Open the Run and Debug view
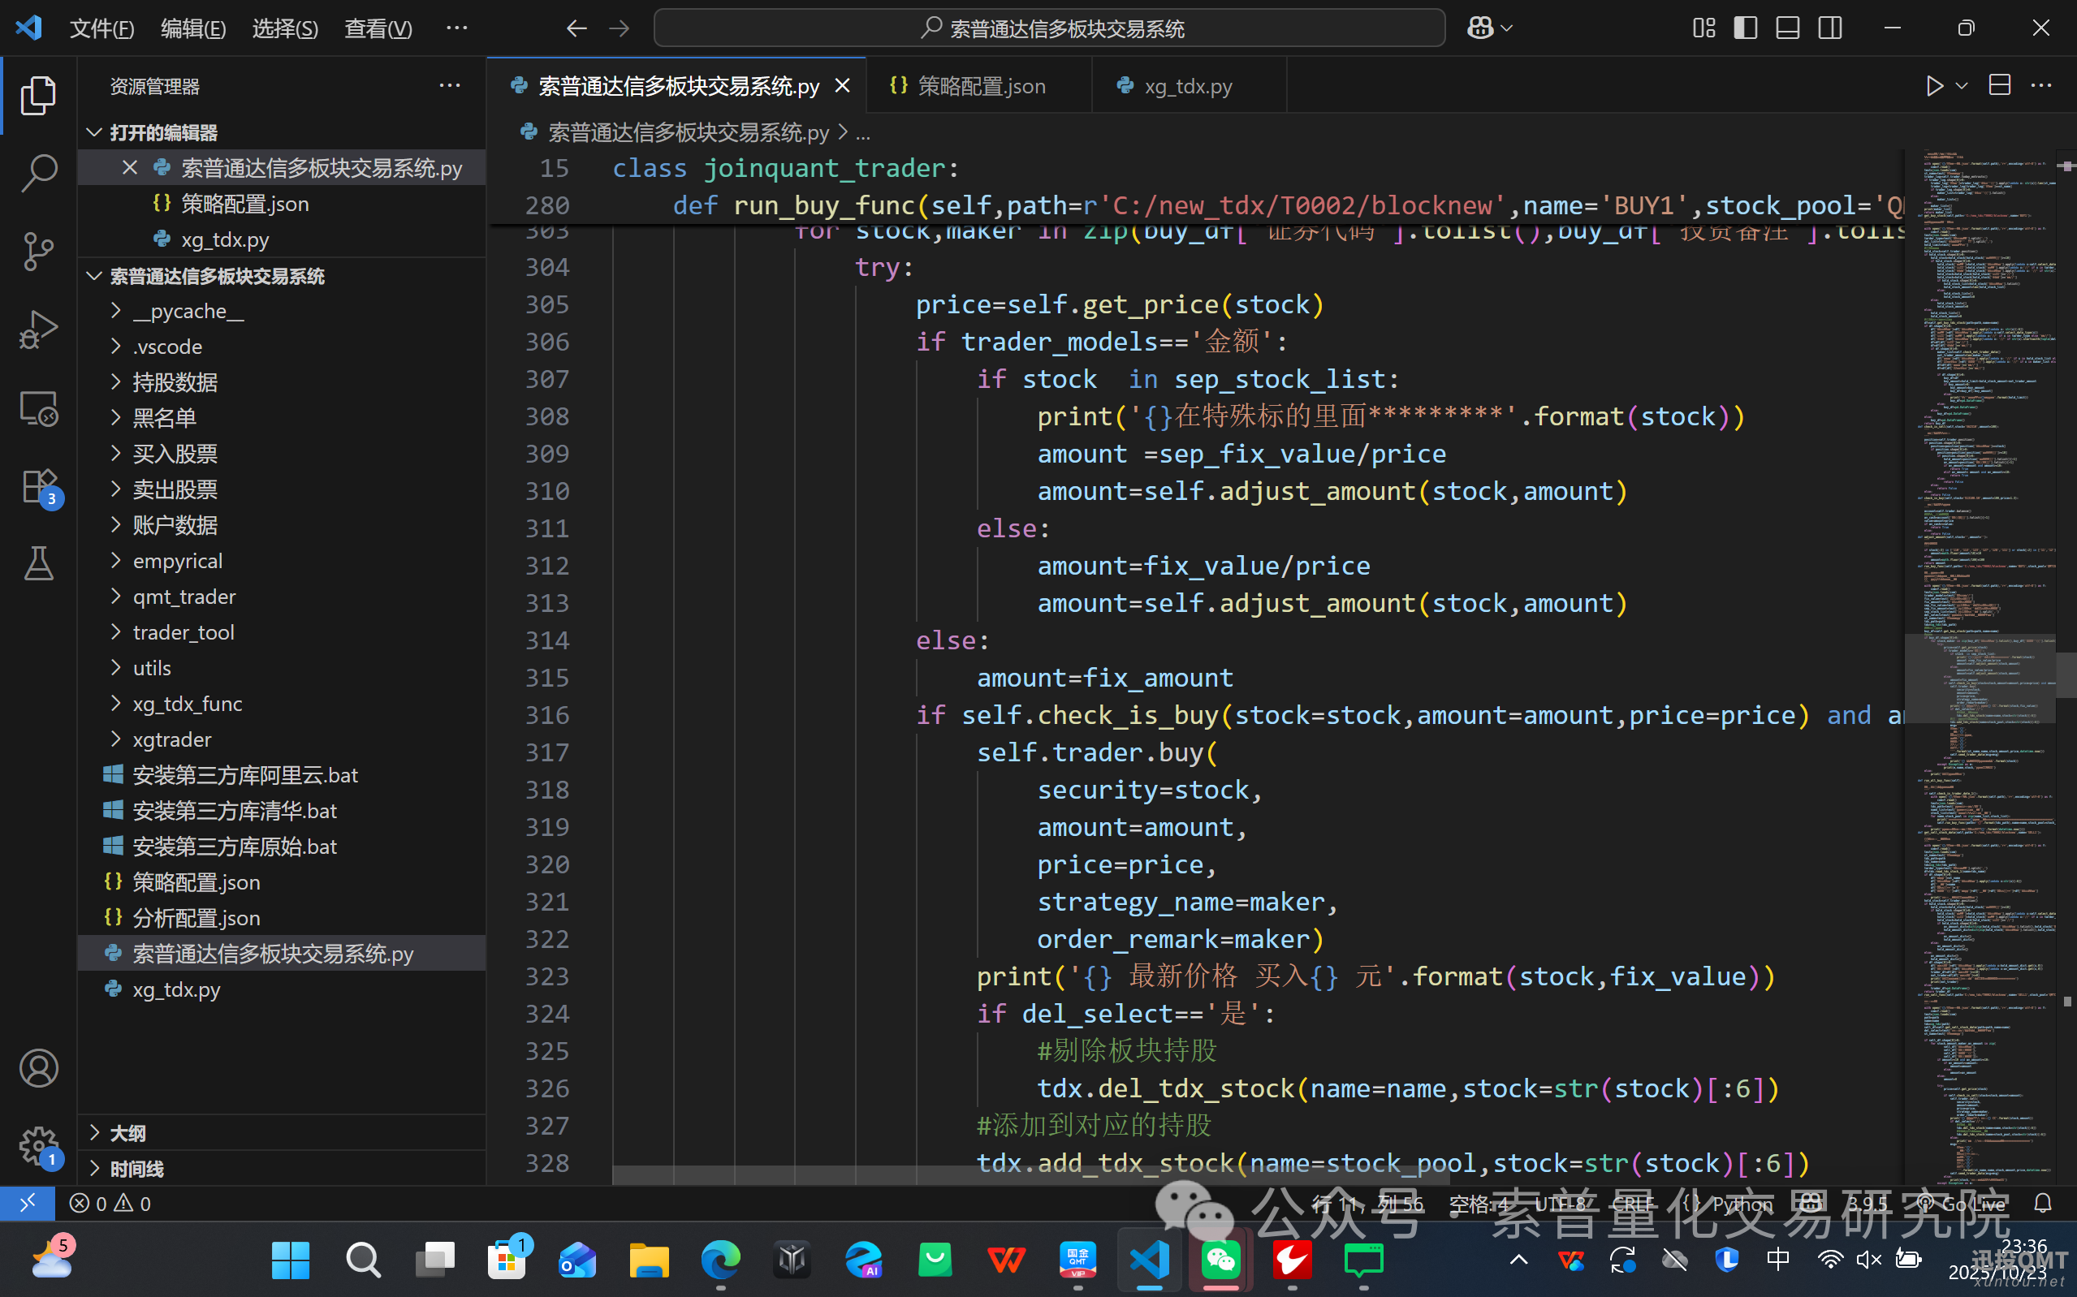This screenshot has height=1297, width=2077. point(39,330)
